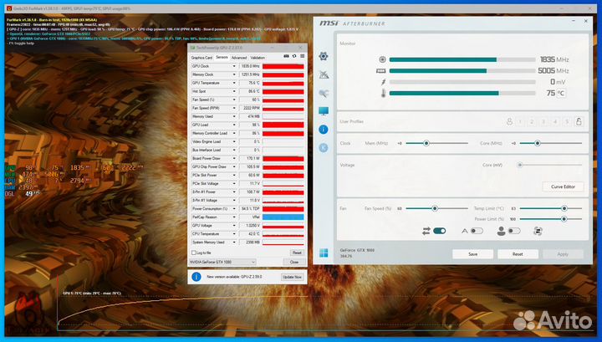
Task: Click the GPU temperature graph in FurMark
Action: pyautogui.click(x=181, y=312)
